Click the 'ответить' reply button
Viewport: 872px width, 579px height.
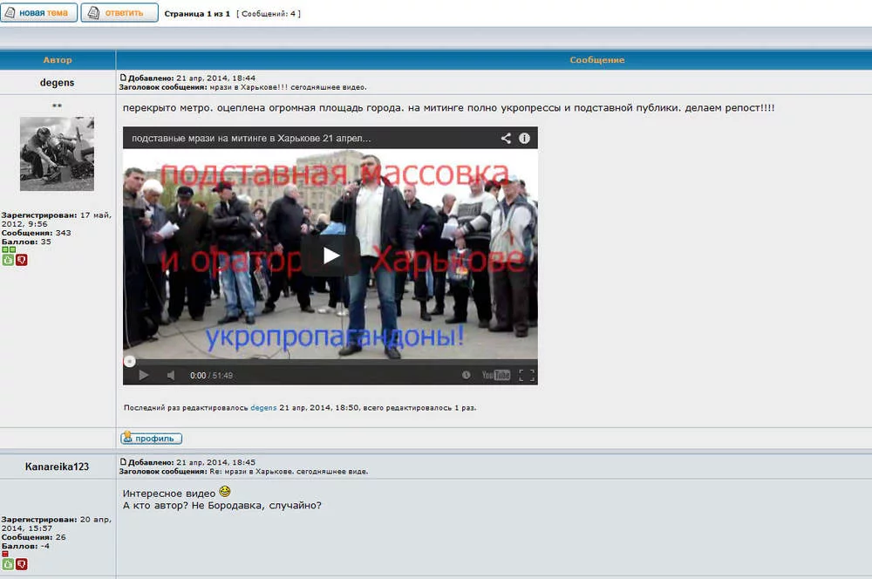tap(119, 13)
